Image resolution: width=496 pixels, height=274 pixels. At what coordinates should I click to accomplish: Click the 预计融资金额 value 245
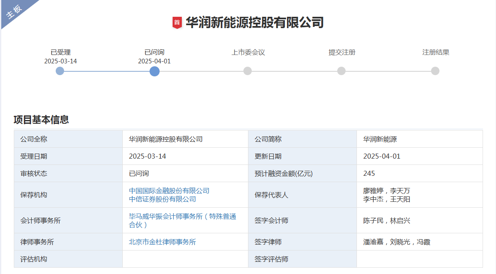pyautogui.click(x=369, y=173)
